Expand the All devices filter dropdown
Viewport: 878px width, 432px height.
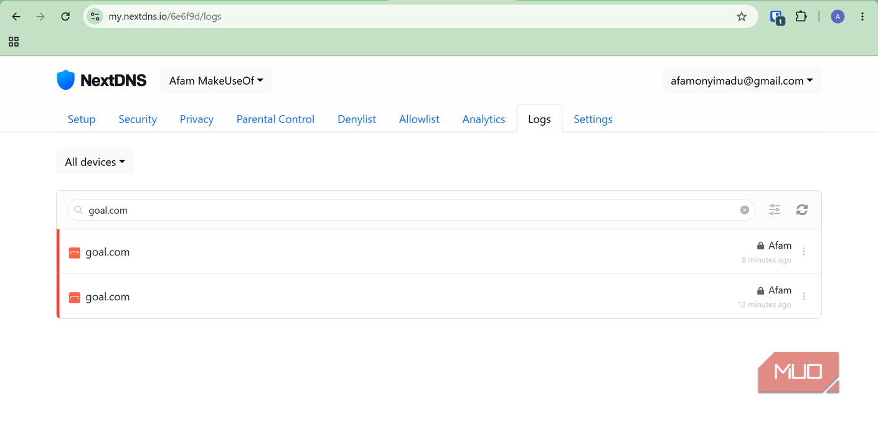click(95, 162)
